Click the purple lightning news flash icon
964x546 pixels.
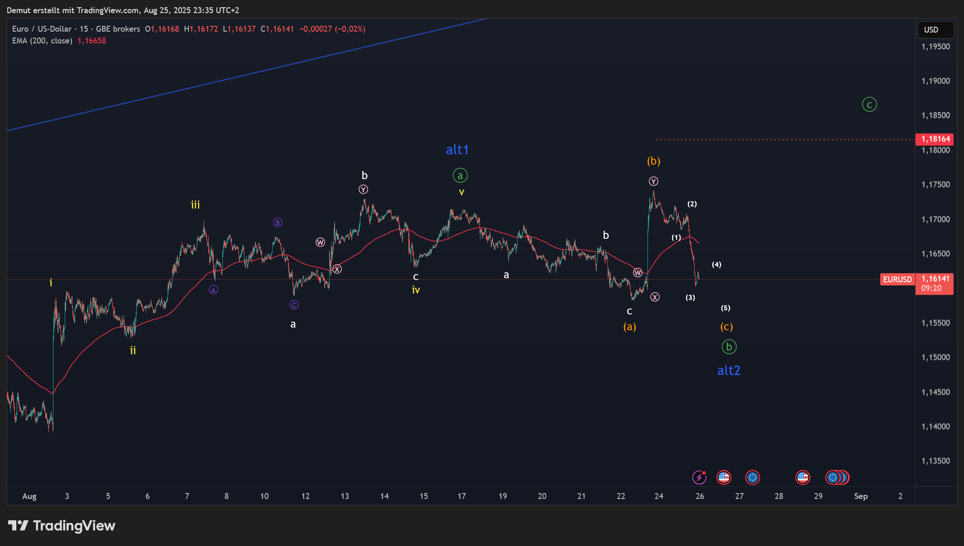700,477
